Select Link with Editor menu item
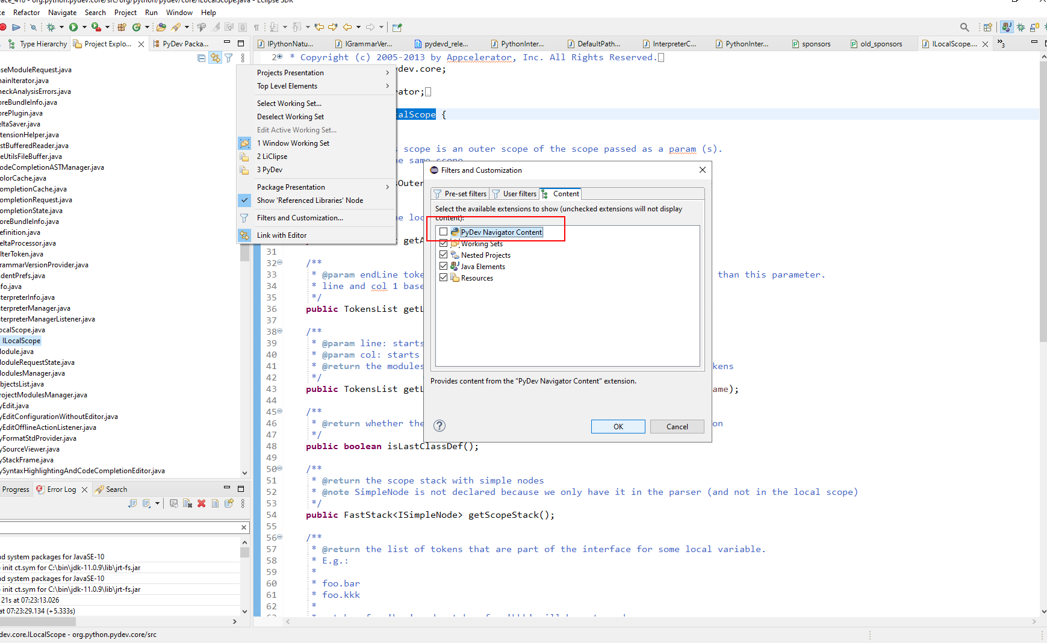Image resolution: width=1047 pixels, height=643 pixels. 282,235
